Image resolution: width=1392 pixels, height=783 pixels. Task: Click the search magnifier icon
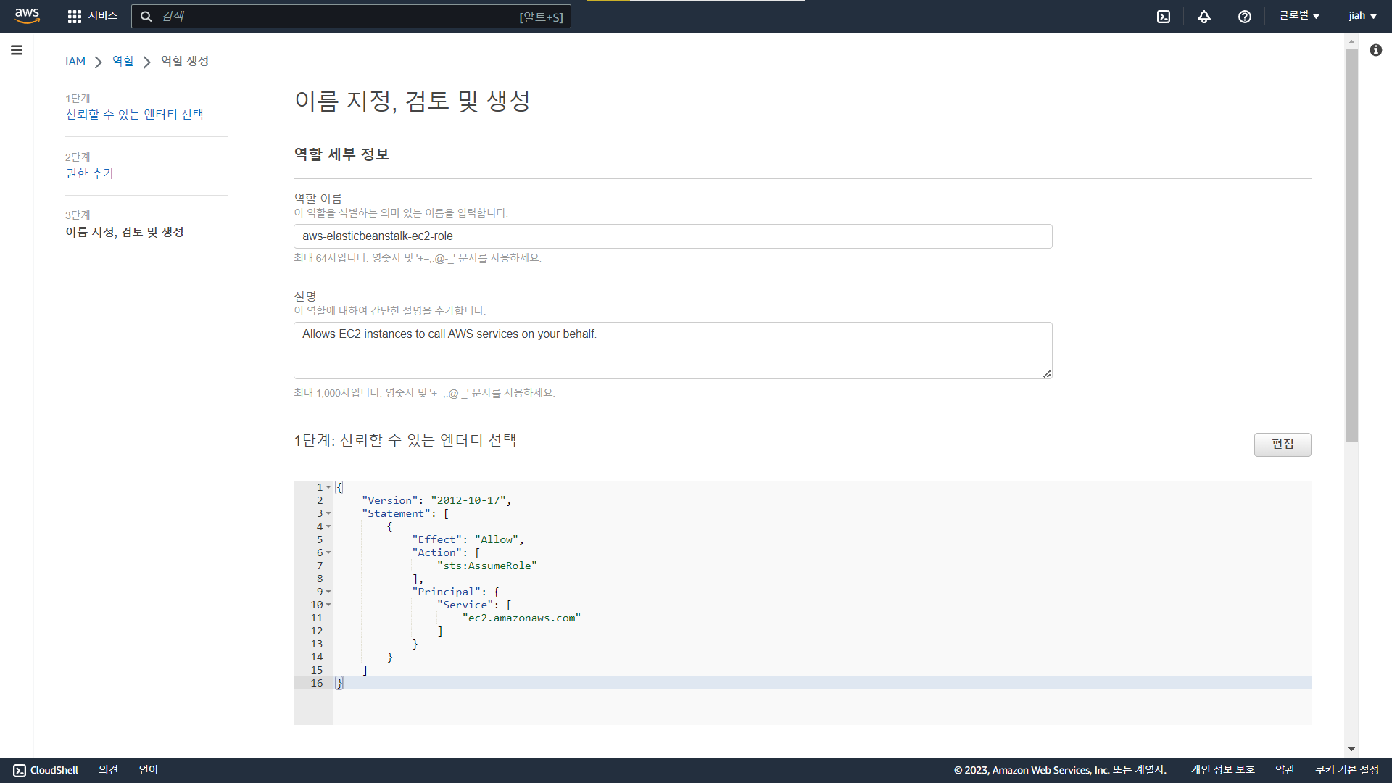[x=146, y=17]
